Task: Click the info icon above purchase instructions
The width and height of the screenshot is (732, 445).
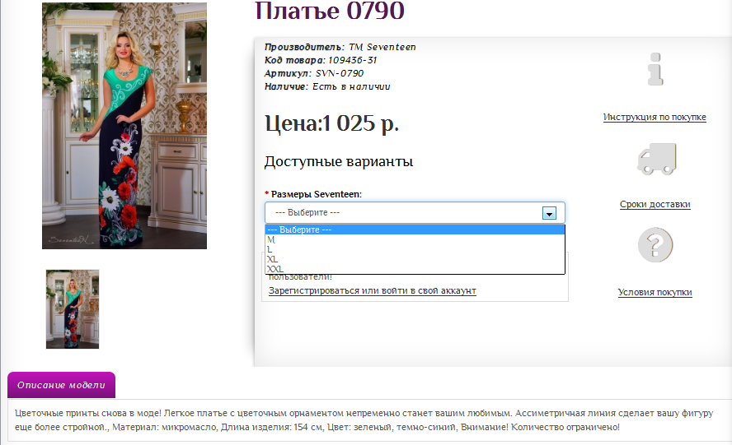Action: click(655, 69)
